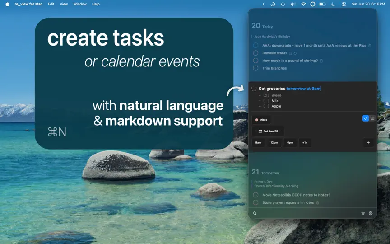
Task: Switch to calendar event type icon
Action: 372,118
